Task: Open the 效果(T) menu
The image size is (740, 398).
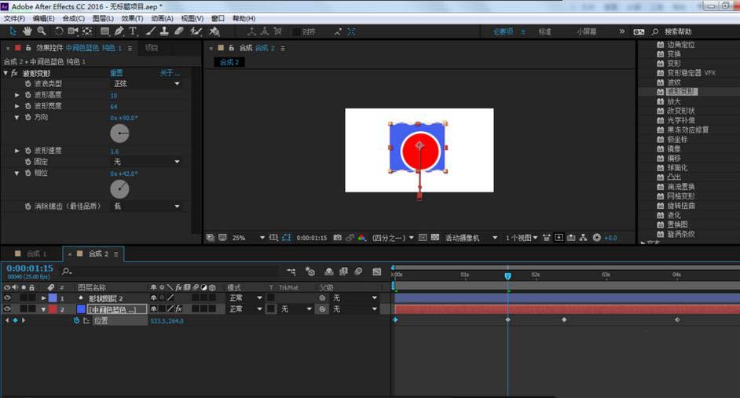Action: 131,18
